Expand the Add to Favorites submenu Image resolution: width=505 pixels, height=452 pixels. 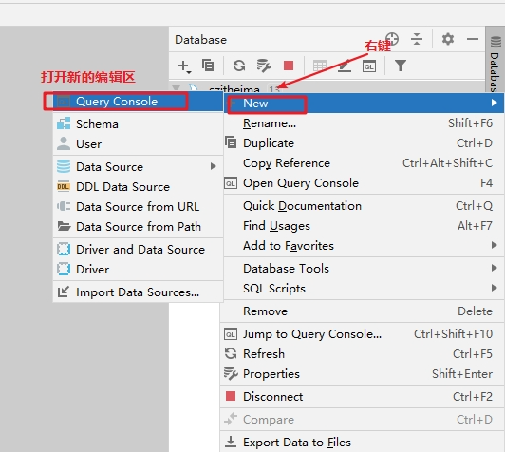pos(364,246)
